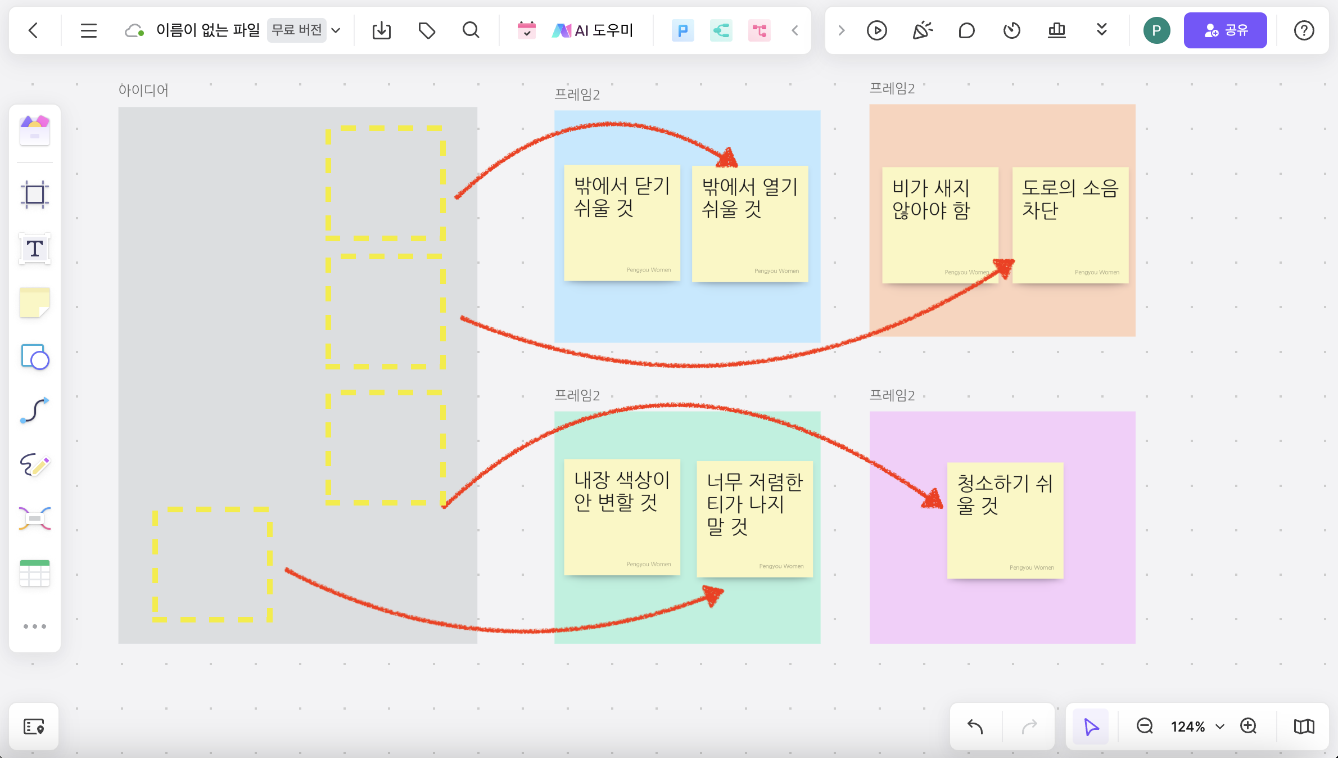Click the 무료 버전 badge
Image resolution: width=1338 pixels, height=758 pixels.
point(297,30)
